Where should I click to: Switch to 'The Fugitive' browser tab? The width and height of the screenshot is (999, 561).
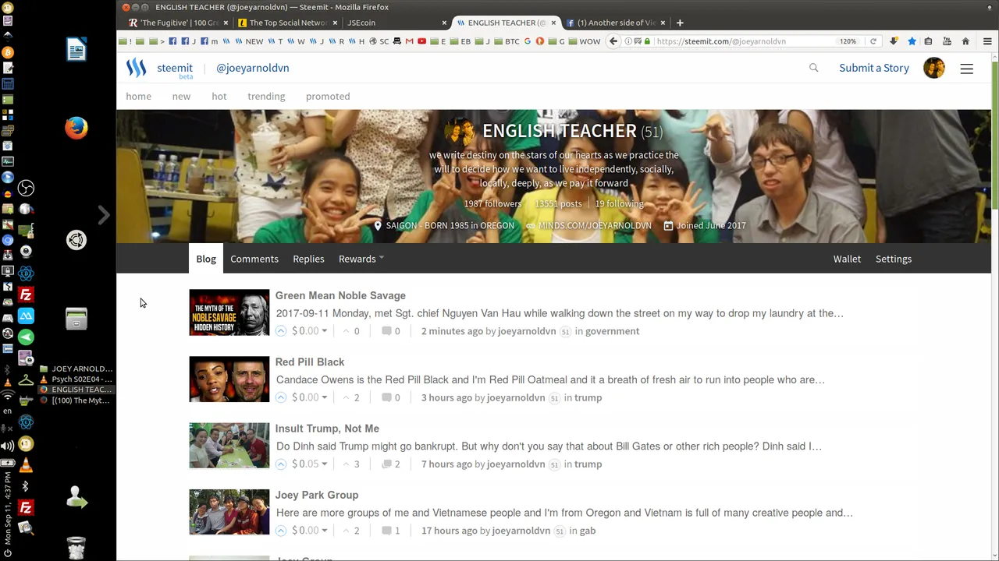click(x=178, y=23)
